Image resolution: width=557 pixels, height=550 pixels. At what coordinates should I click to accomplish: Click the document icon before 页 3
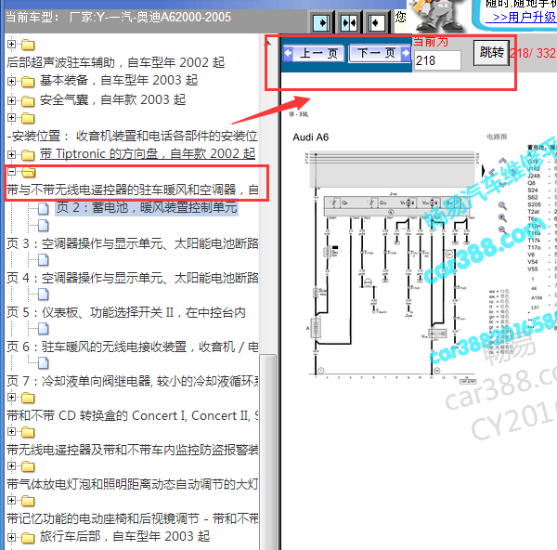tap(43, 226)
